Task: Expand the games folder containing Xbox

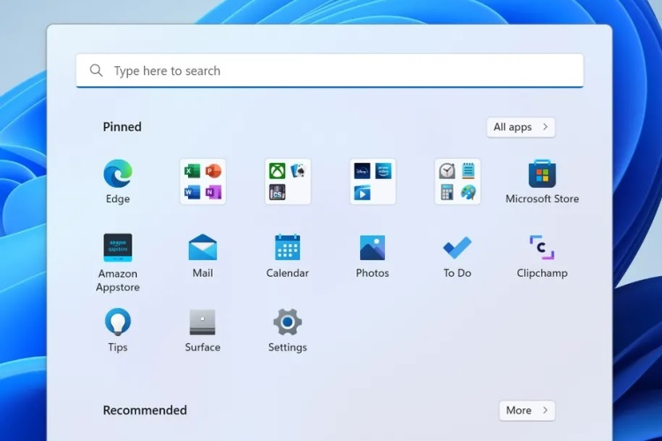Action: 287,182
